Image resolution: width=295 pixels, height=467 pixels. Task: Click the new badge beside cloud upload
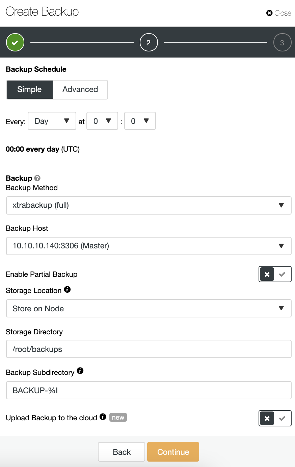point(118,417)
